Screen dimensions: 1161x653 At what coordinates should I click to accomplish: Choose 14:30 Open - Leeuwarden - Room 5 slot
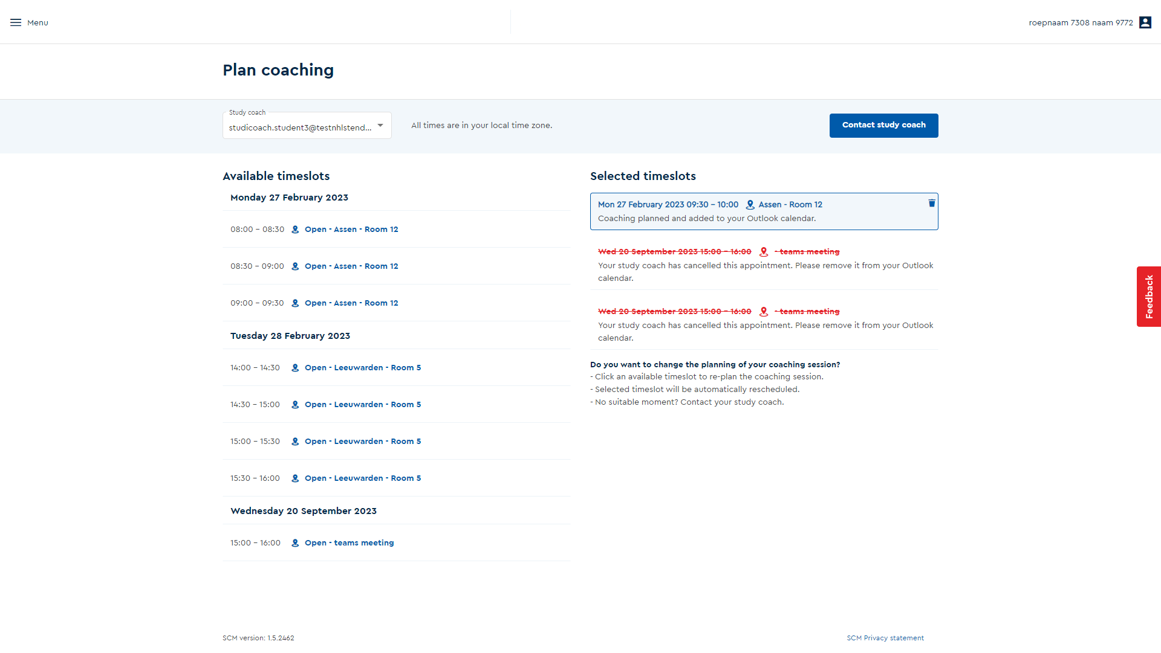pos(363,405)
